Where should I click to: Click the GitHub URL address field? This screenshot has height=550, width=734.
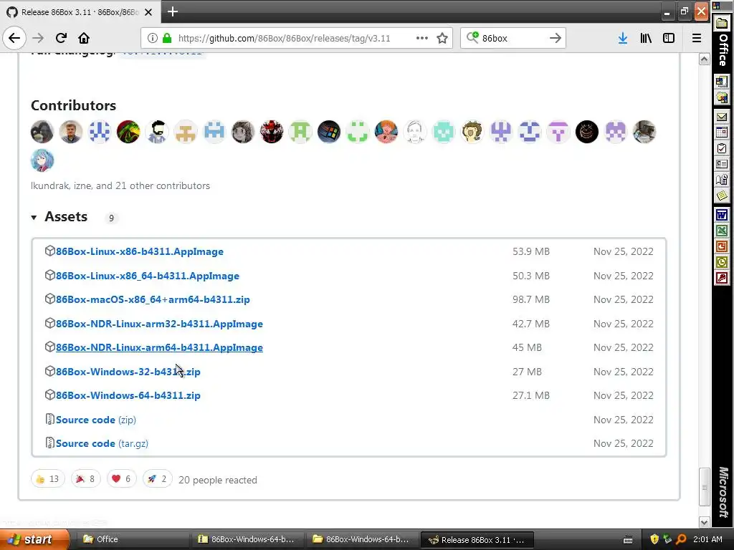point(284,39)
